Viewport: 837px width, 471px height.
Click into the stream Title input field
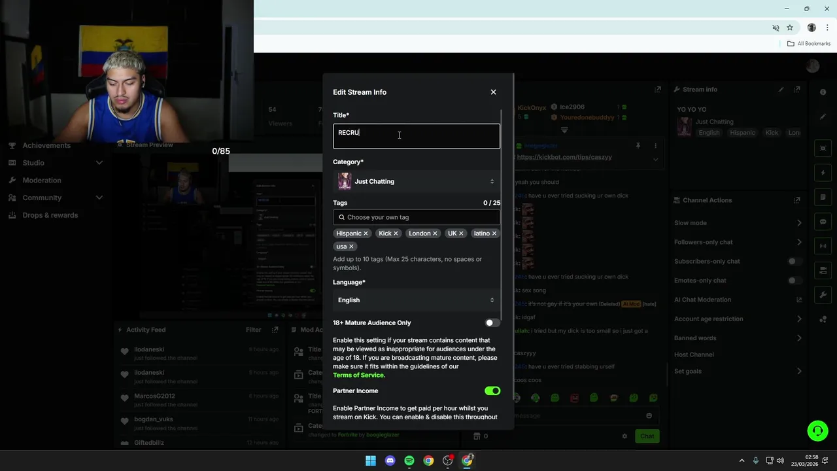(x=417, y=136)
